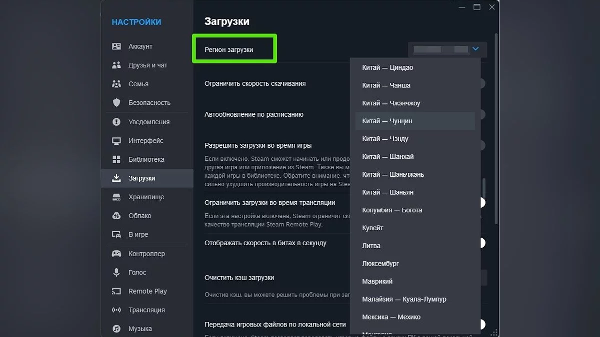Click the Account card icon in sidebar

[116, 46]
